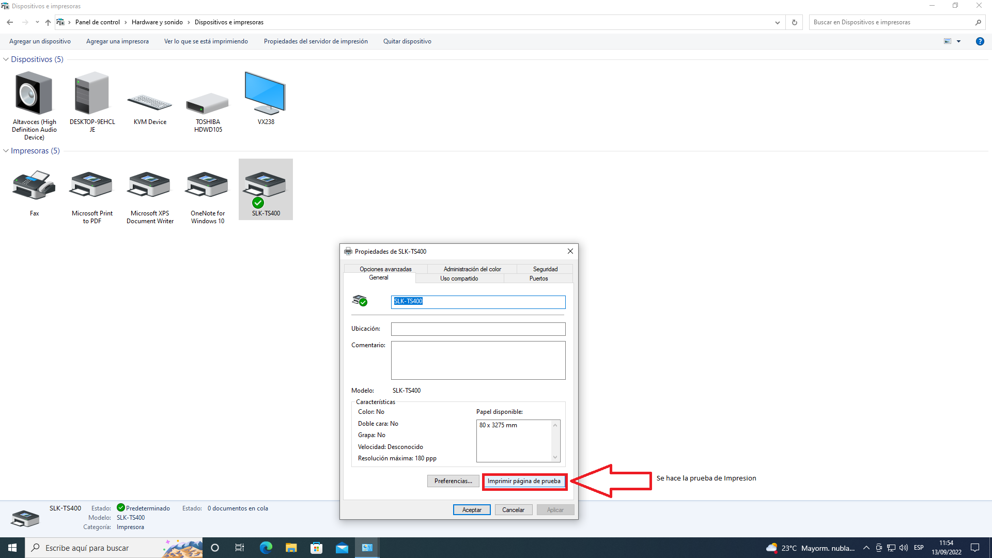Screen dimensions: 992x558
Task: Select Microsoft Print to PDF printer
Action: point(92,186)
